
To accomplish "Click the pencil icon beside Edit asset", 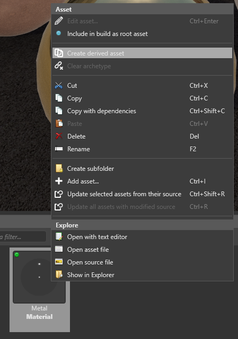I will (x=59, y=21).
